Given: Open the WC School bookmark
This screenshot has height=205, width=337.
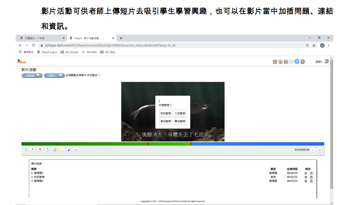Looking at the screenshot, I should (69, 52).
